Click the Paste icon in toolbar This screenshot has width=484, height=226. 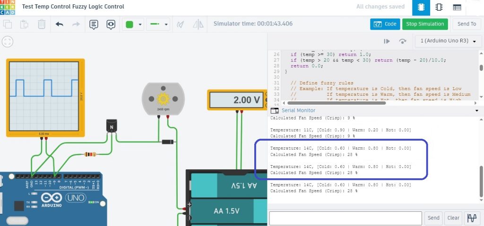pyautogui.click(x=25, y=24)
